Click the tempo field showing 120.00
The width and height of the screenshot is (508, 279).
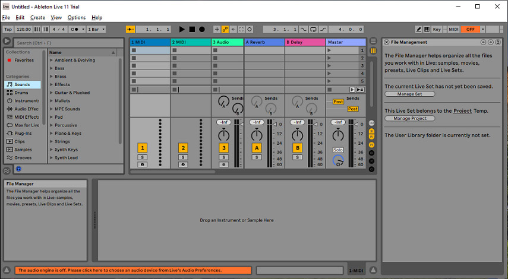24,29
